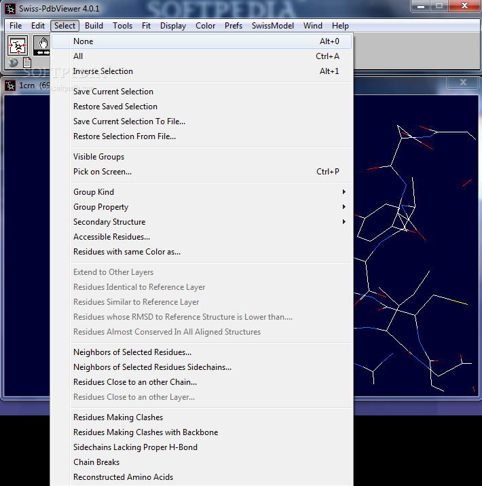Click Save Current Selection
This screenshot has width=482, height=486.
[202, 92]
